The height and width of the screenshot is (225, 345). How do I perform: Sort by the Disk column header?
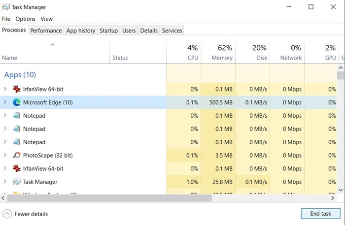tap(252, 53)
